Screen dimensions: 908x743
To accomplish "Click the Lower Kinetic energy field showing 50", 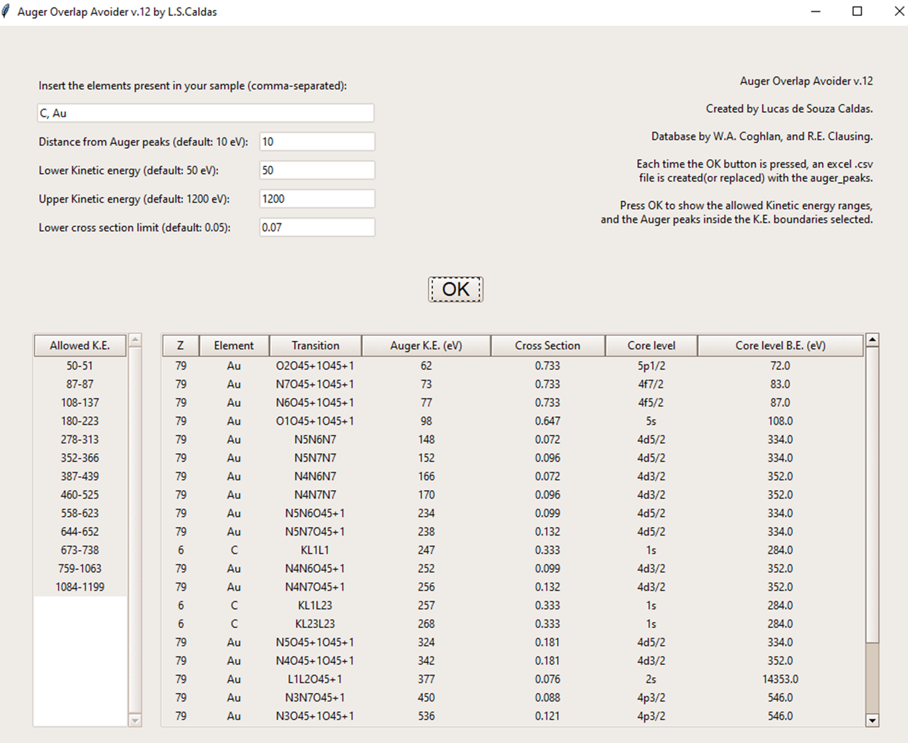I will (x=317, y=170).
